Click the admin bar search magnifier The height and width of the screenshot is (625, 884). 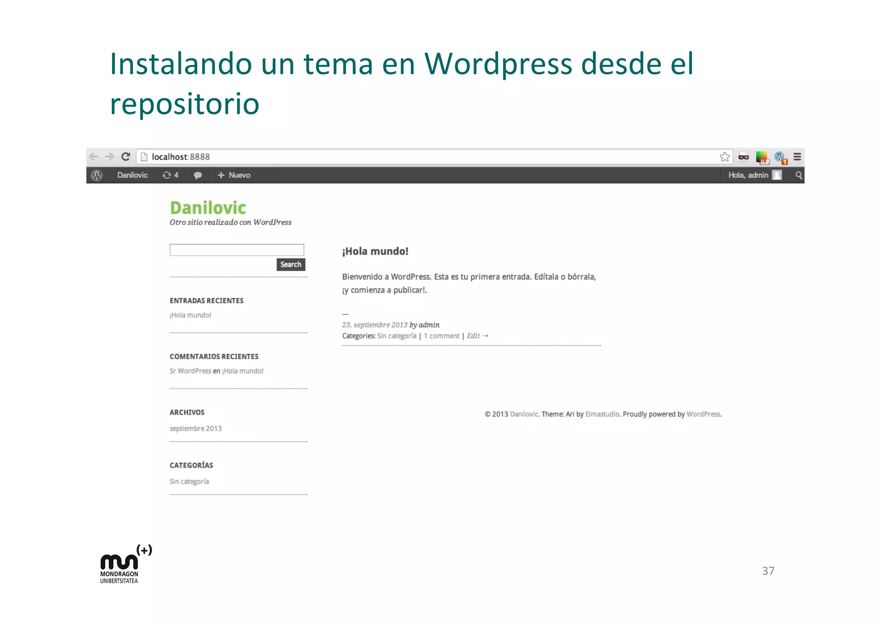point(799,175)
